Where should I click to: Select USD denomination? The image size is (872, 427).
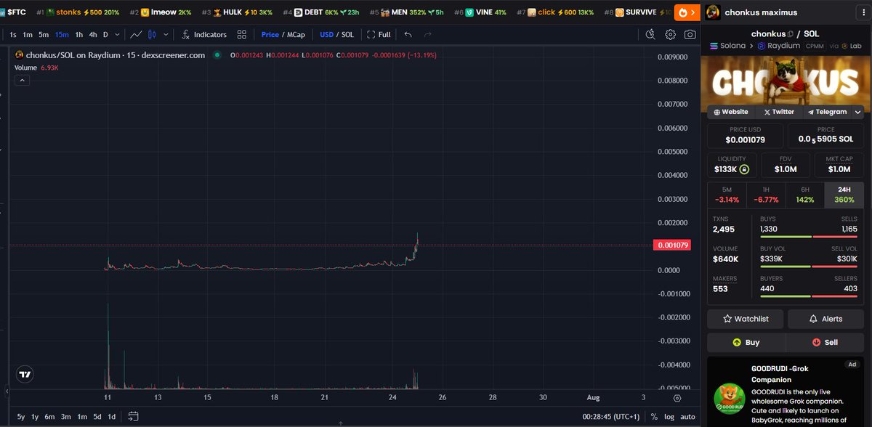tap(326, 34)
